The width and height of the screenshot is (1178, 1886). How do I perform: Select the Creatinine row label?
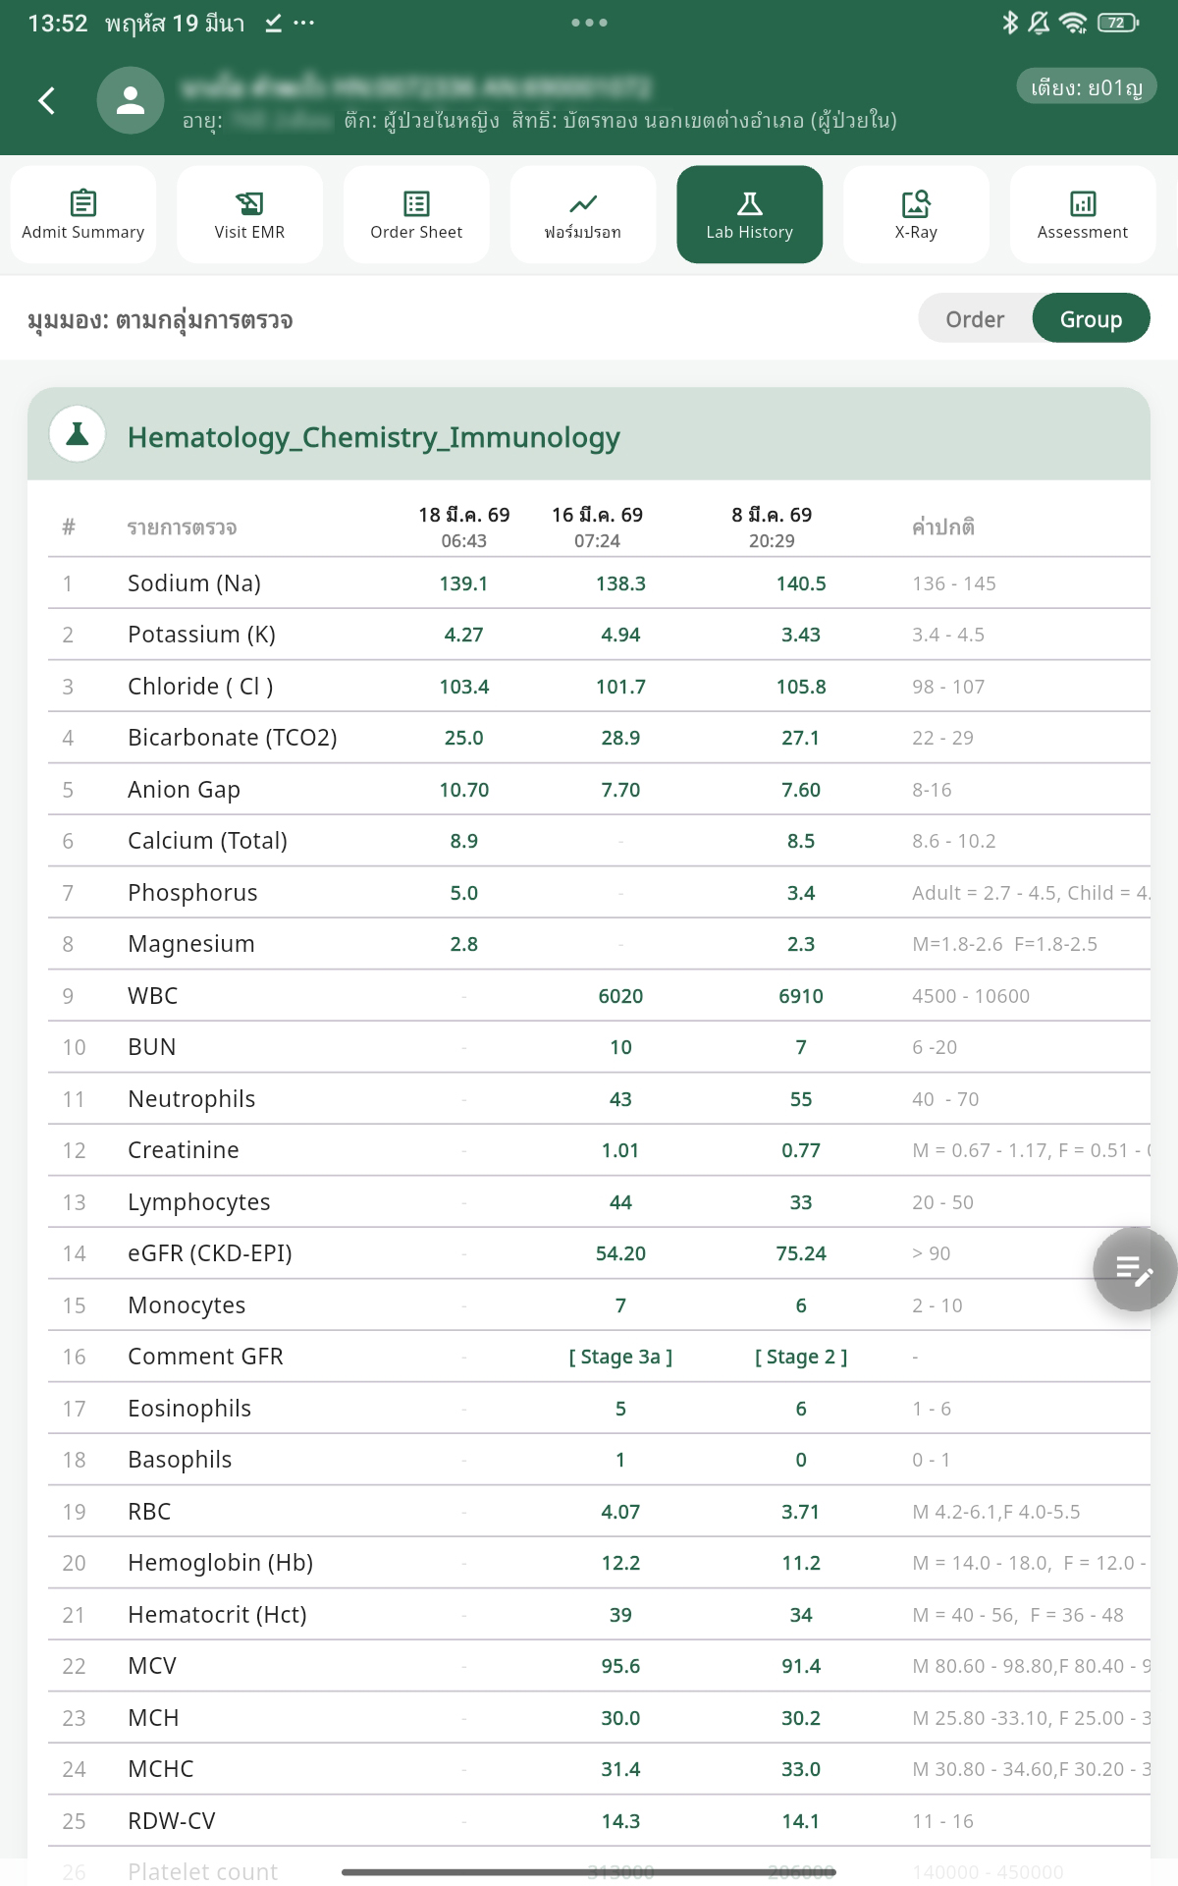(184, 1150)
